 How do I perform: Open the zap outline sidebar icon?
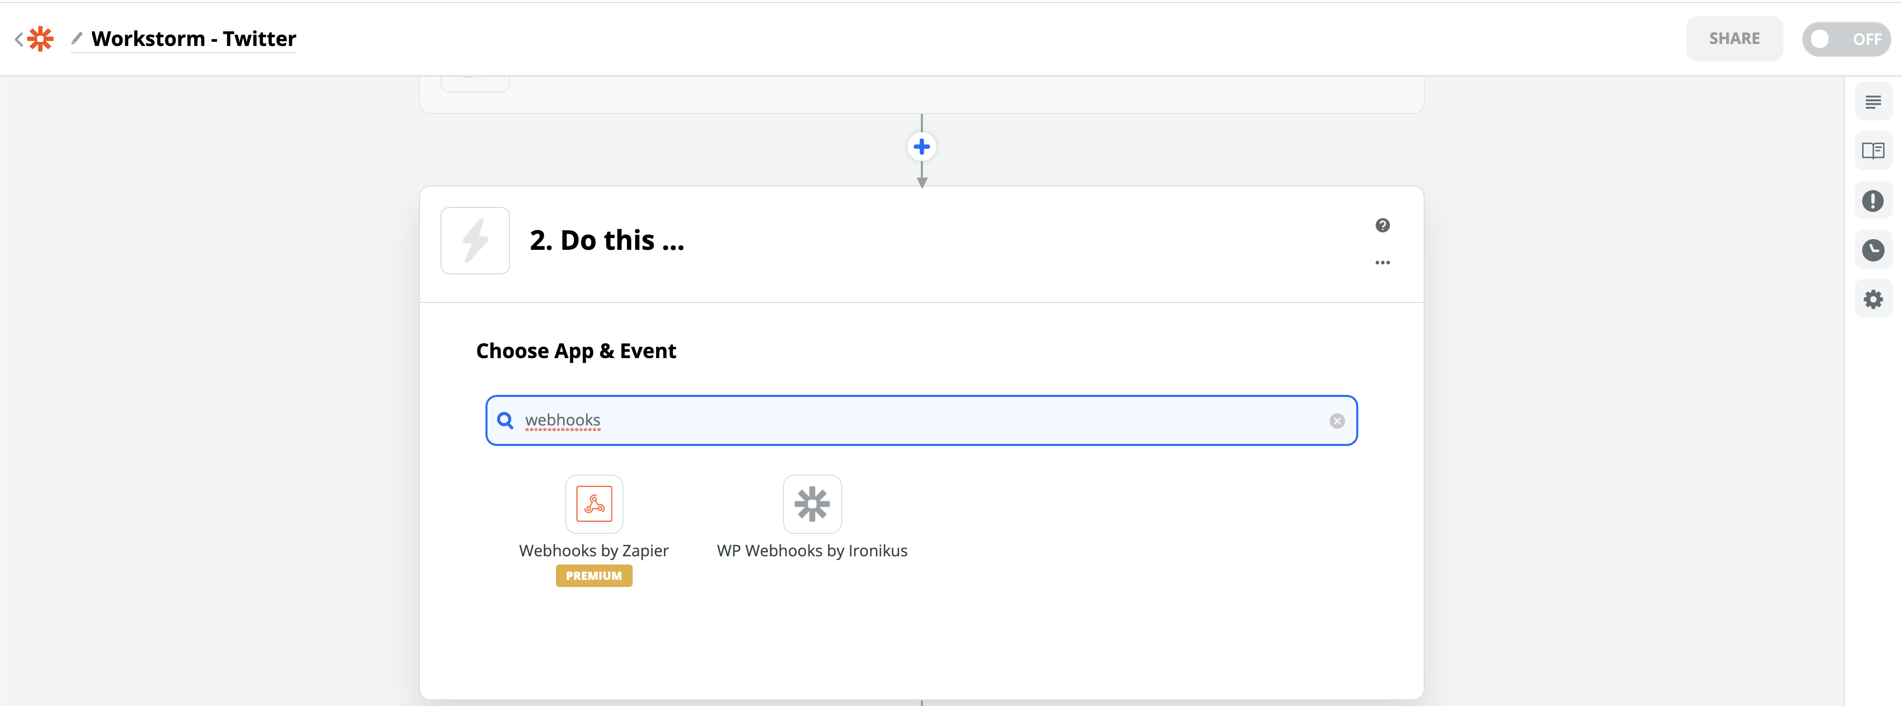pyautogui.click(x=1872, y=102)
